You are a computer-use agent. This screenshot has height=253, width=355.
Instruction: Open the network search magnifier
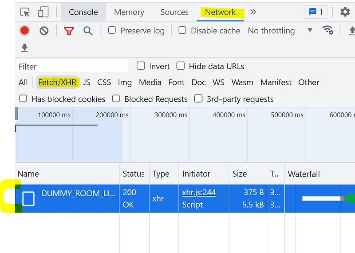point(88,31)
